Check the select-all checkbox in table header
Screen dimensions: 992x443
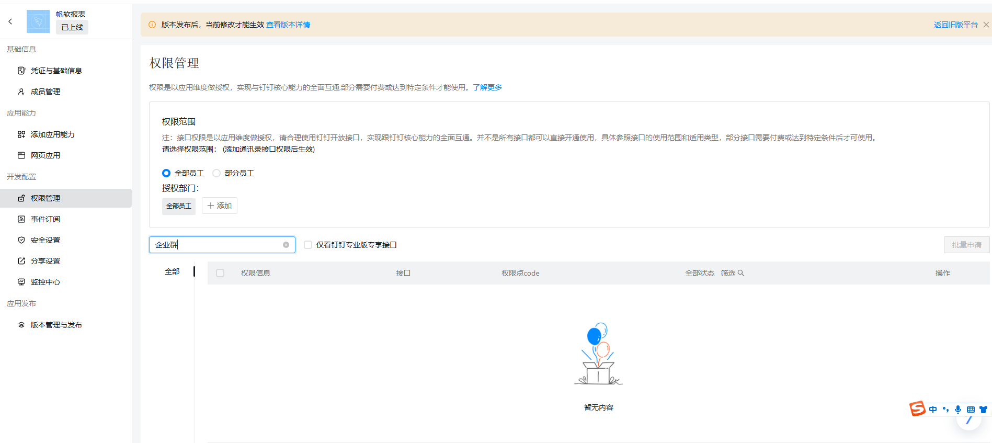pos(220,273)
